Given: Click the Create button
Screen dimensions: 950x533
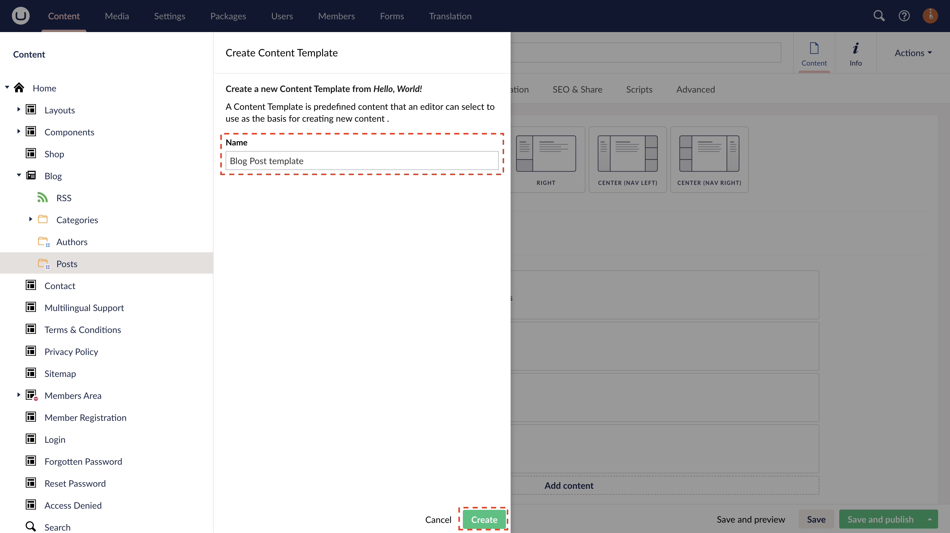Looking at the screenshot, I should point(484,519).
